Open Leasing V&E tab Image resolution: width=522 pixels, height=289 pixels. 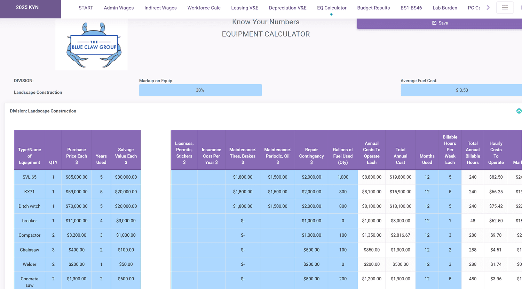[245, 8]
